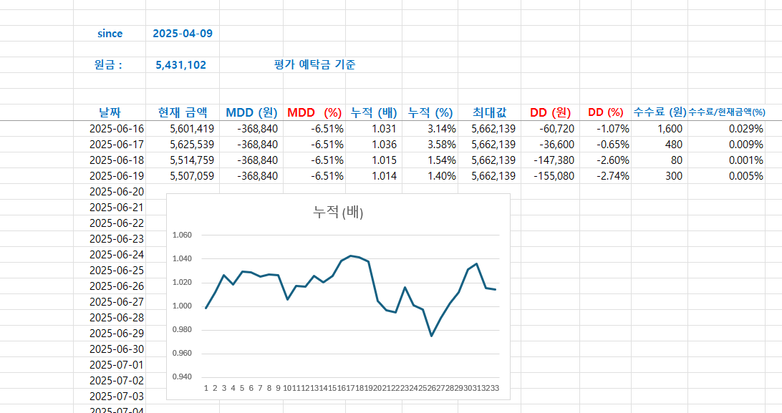This screenshot has height=413, width=782.
Task: Select the 평가 예탁금 기준 note cell
Action: coord(314,64)
